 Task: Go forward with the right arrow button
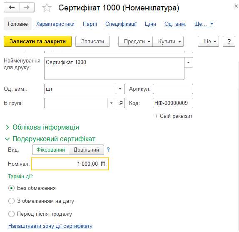[27, 7]
